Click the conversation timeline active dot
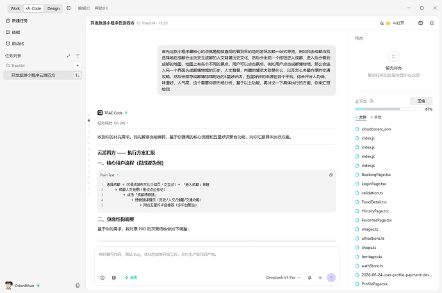The image size is (442, 293). 89,120
